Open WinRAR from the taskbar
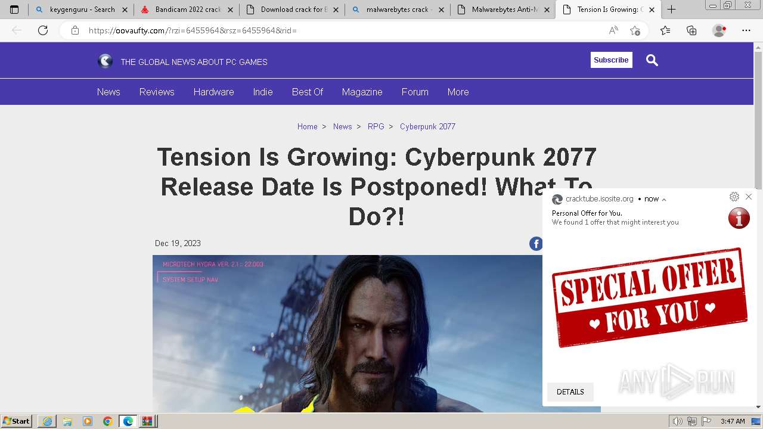763x429 pixels. 147,421
